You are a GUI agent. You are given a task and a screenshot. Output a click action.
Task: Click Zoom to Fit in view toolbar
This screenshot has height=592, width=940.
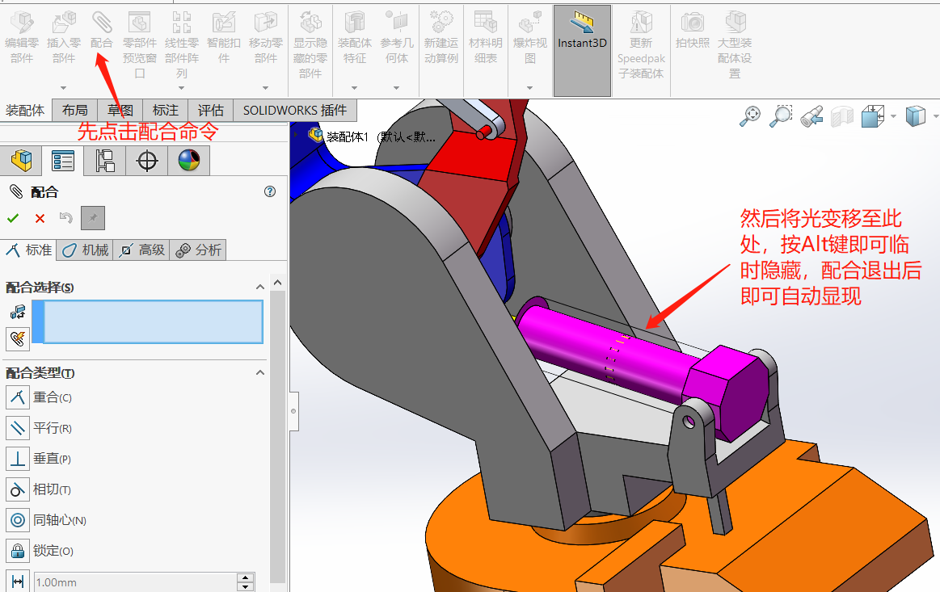pos(750,117)
